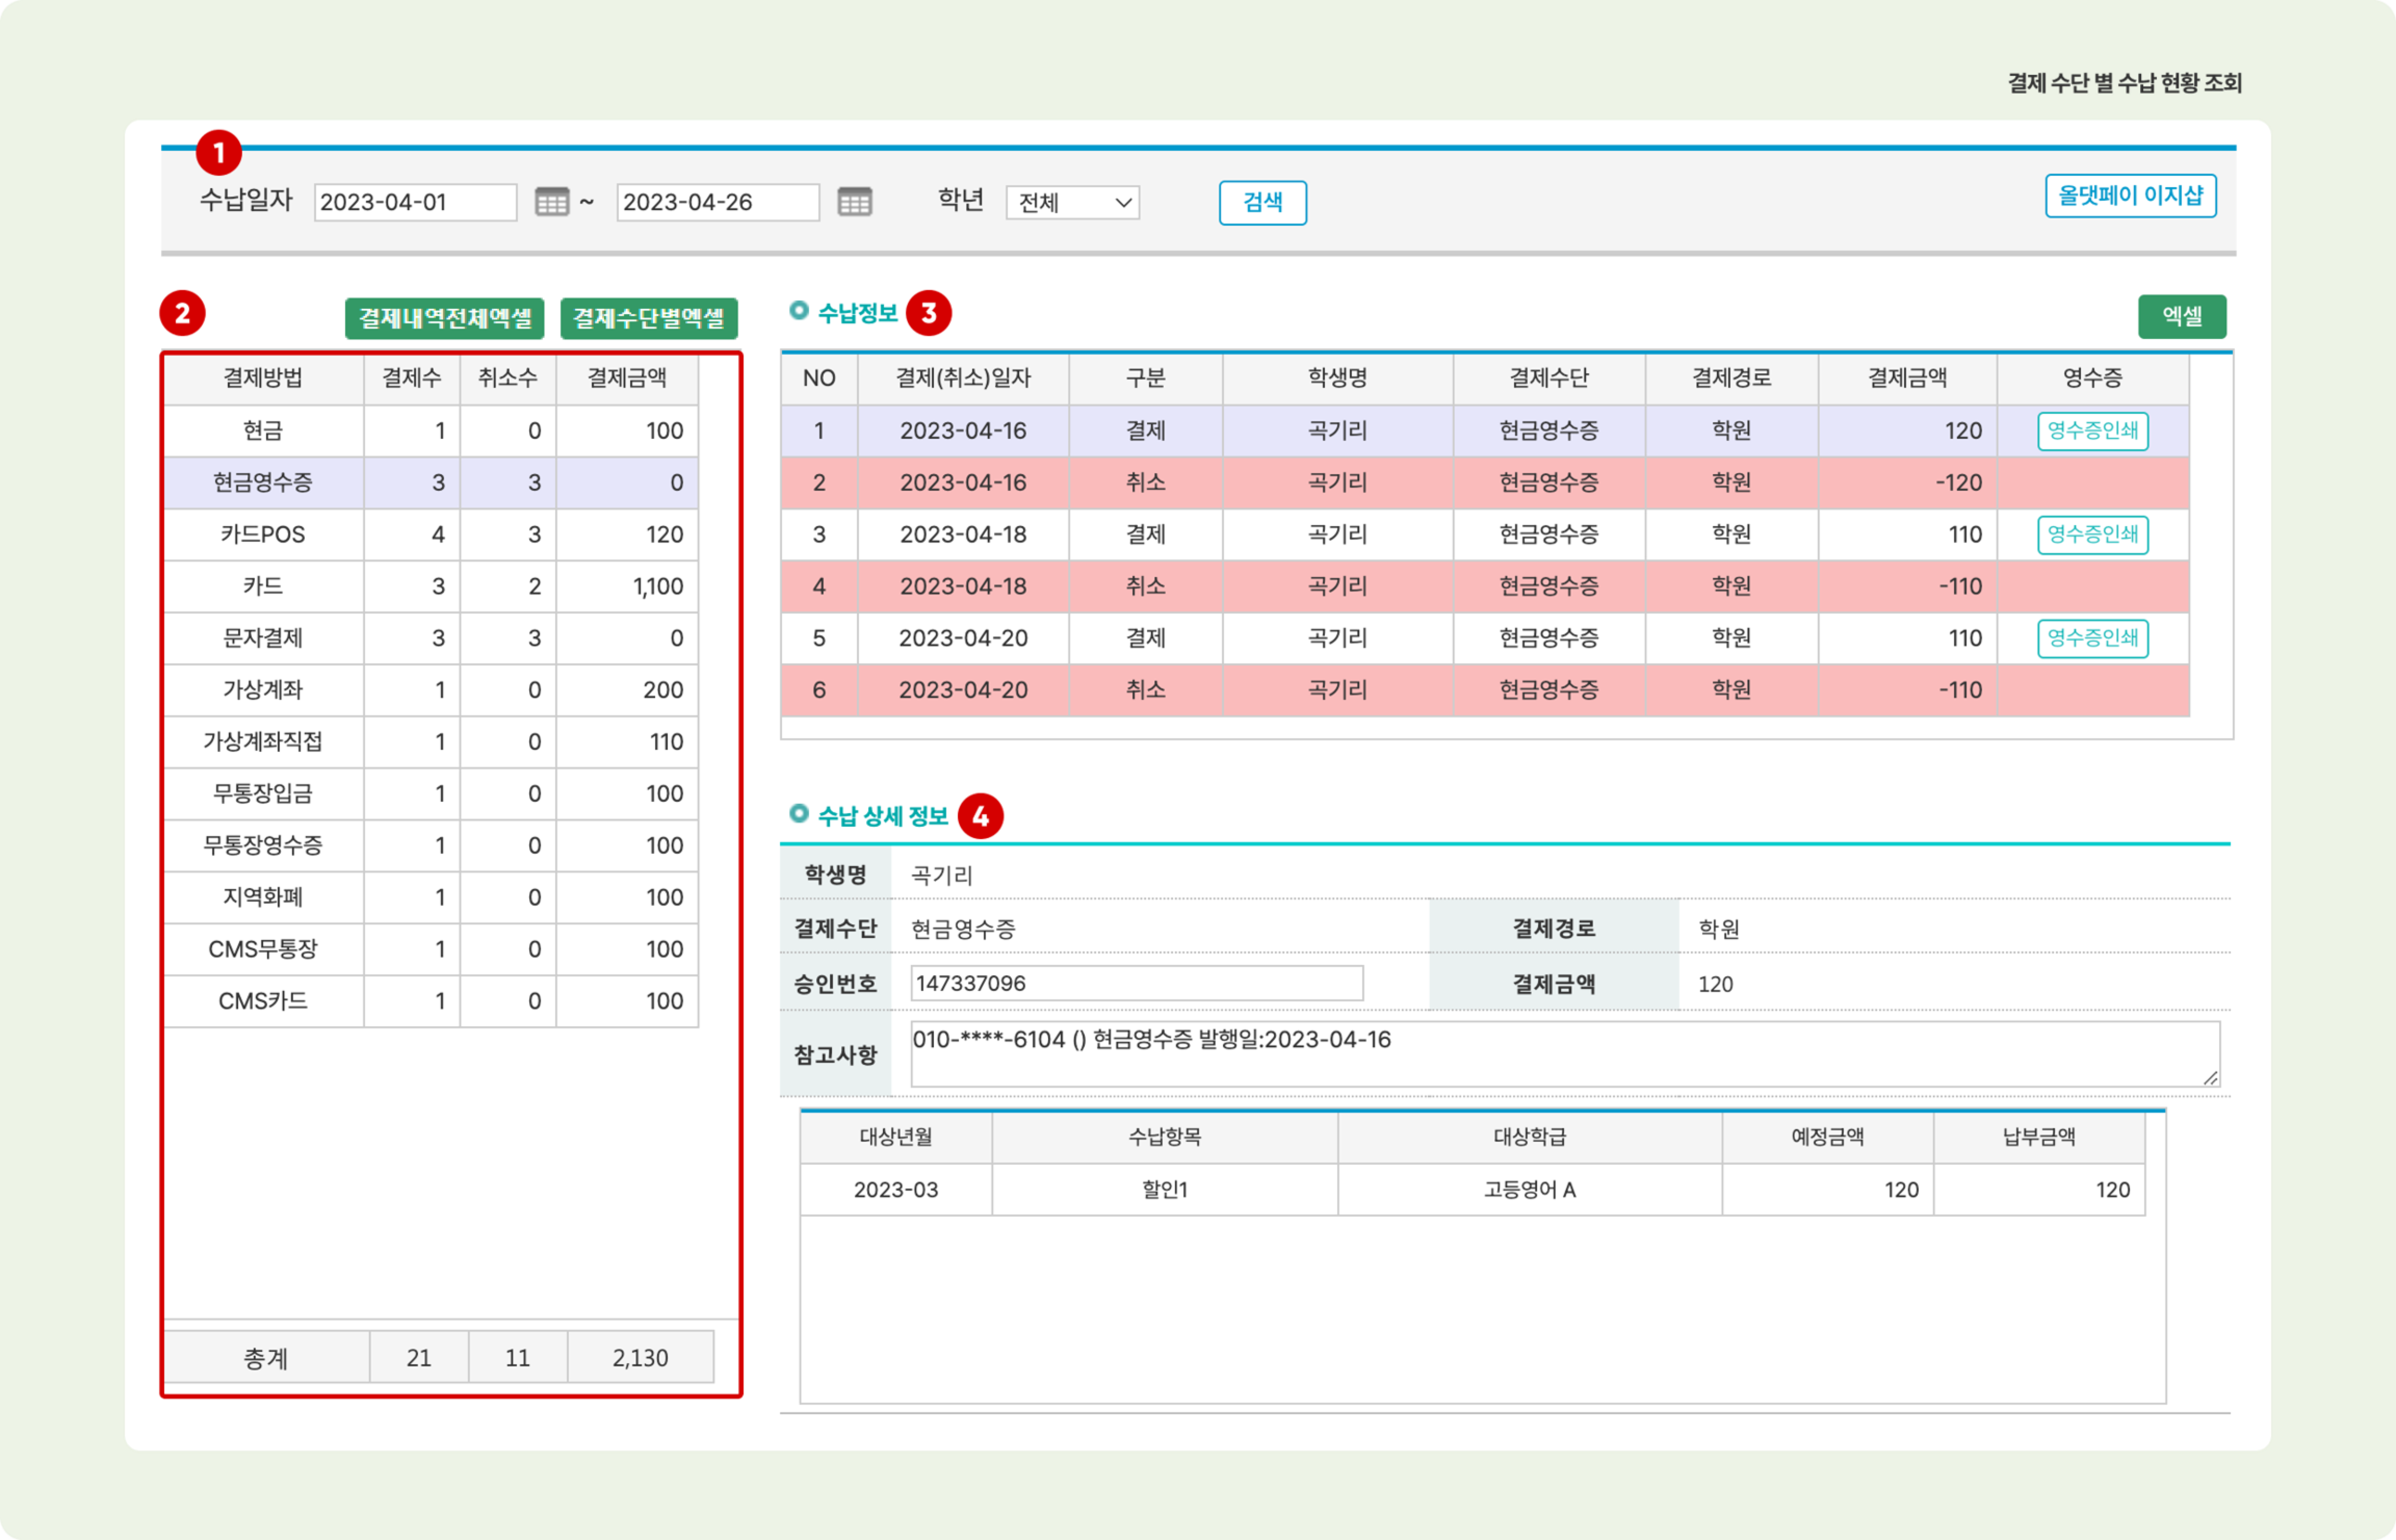
Task: Print receipt for the 2023-04-16 payment row
Action: point(2092,431)
